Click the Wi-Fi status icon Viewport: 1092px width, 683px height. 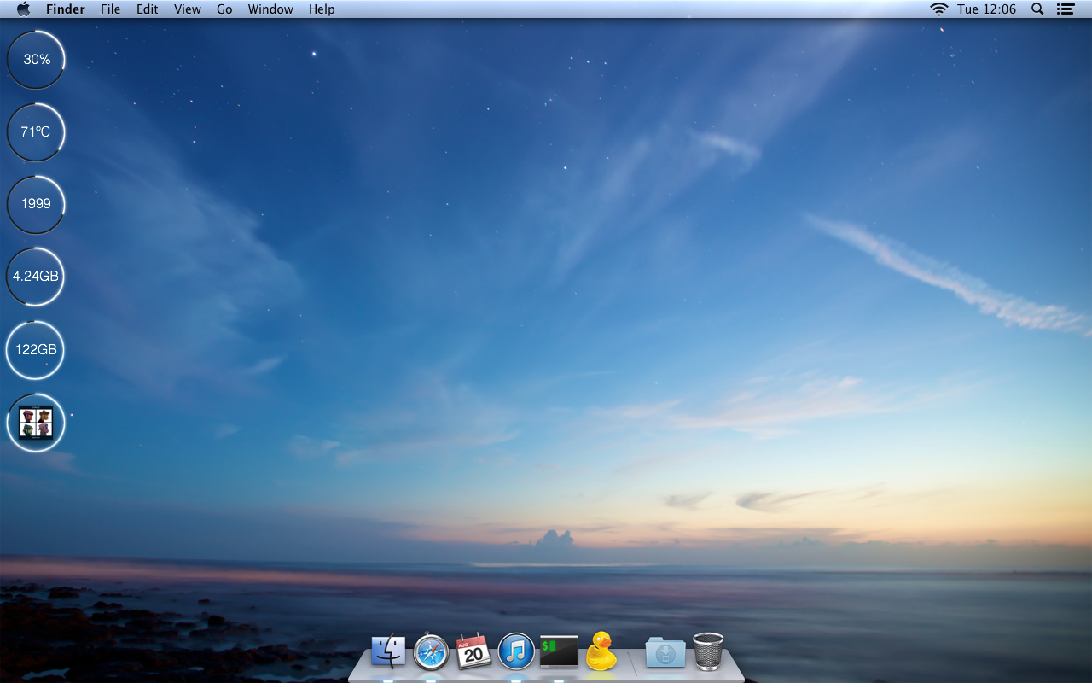coord(939,9)
